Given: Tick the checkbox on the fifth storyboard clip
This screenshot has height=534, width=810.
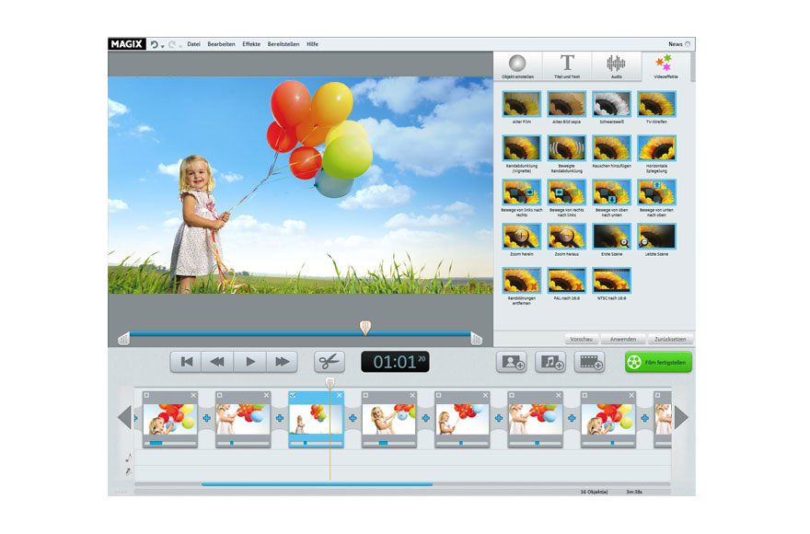Looking at the screenshot, I should 438,396.
